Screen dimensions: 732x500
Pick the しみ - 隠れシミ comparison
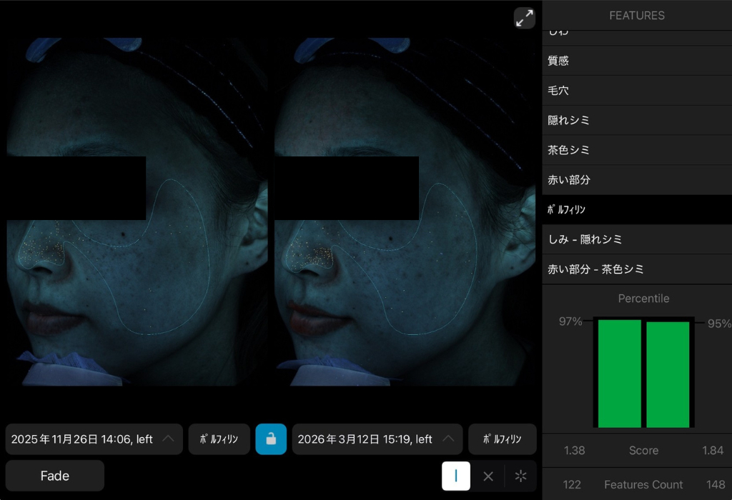click(x=636, y=239)
